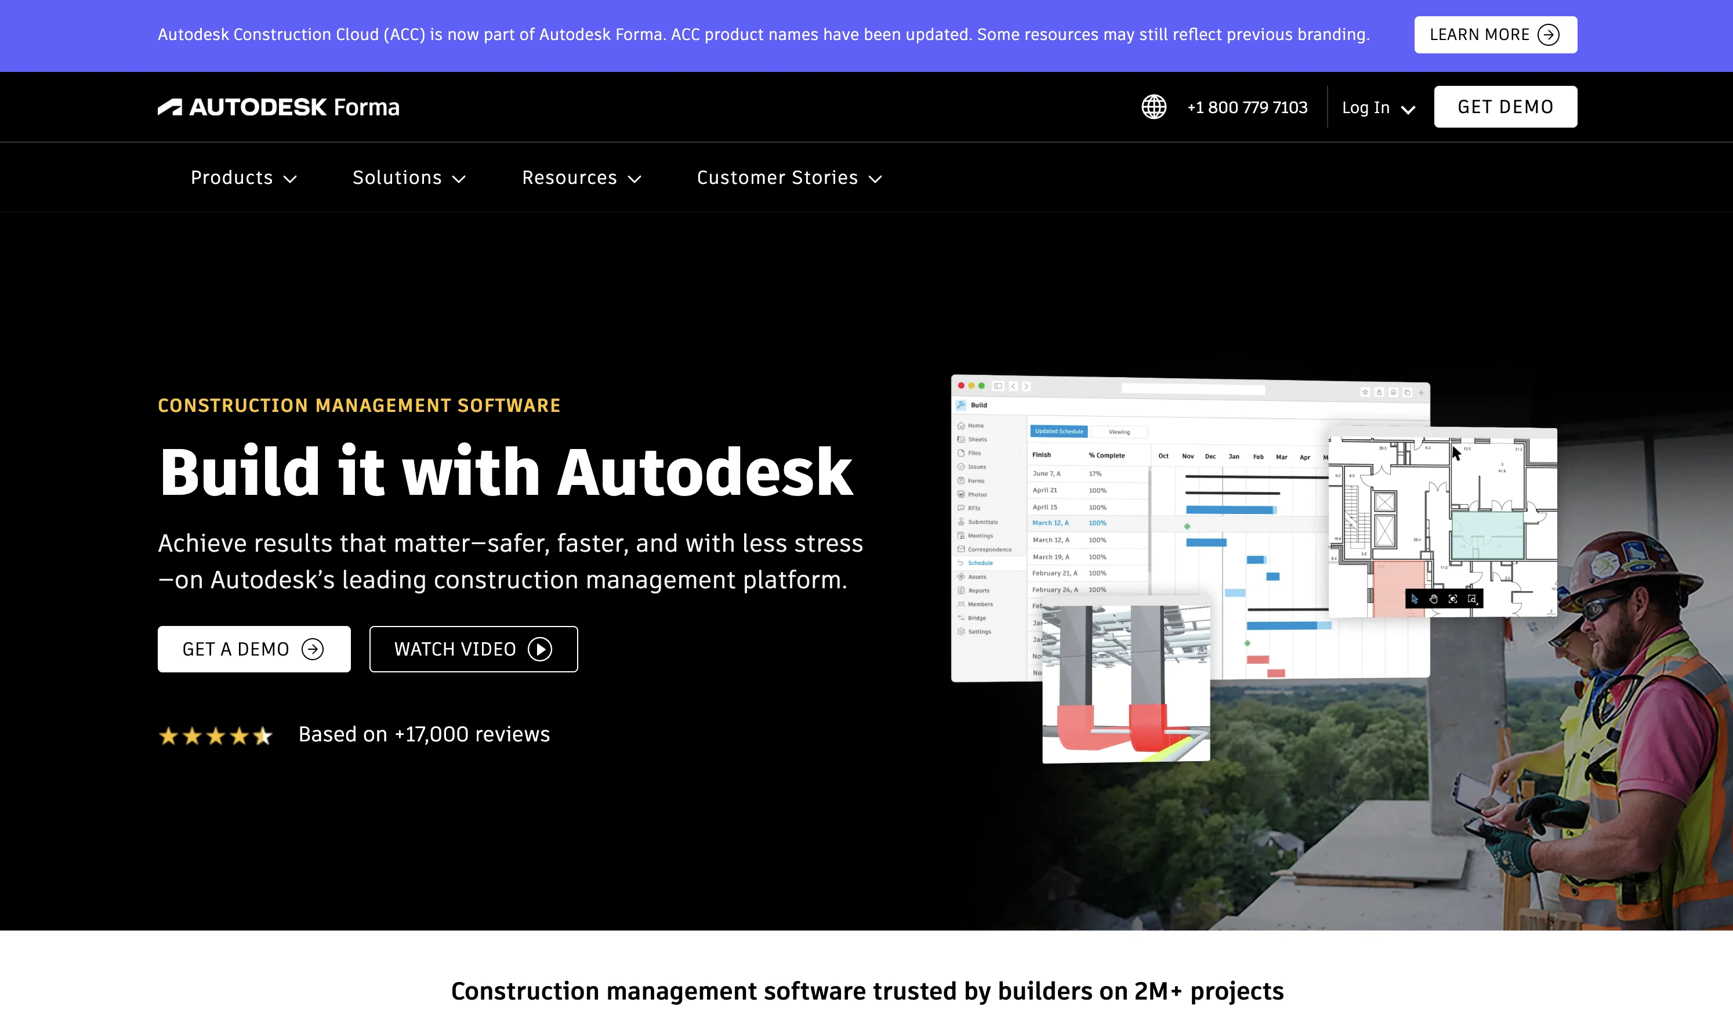Play the WATCH VIDEO button

pyautogui.click(x=474, y=649)
